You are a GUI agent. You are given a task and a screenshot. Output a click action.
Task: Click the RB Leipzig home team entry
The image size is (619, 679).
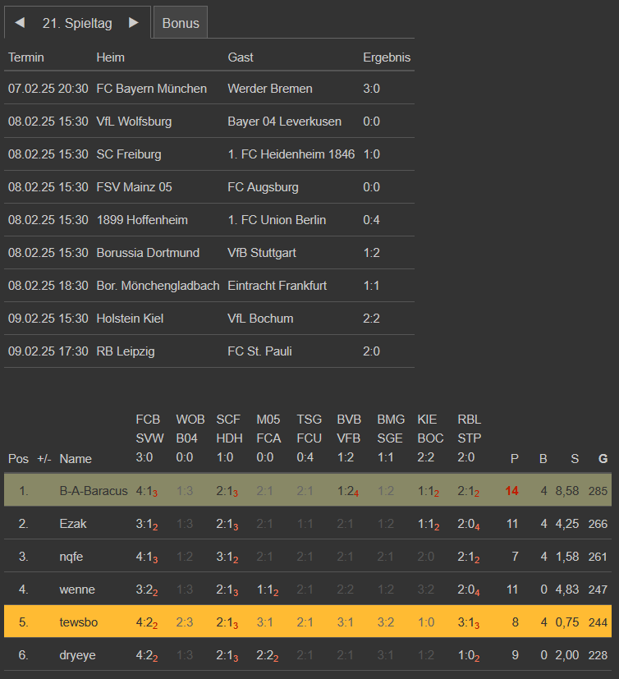[126, 351]
